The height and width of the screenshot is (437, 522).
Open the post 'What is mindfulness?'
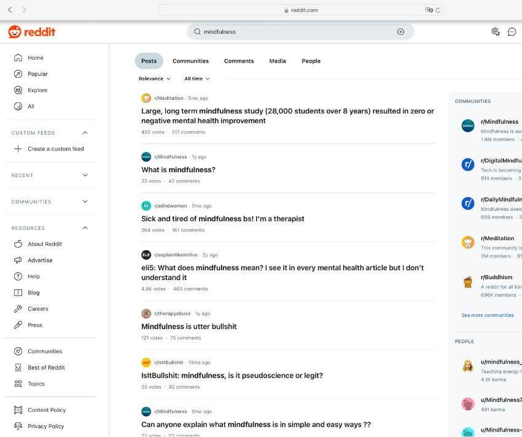[x=178, y=170]
